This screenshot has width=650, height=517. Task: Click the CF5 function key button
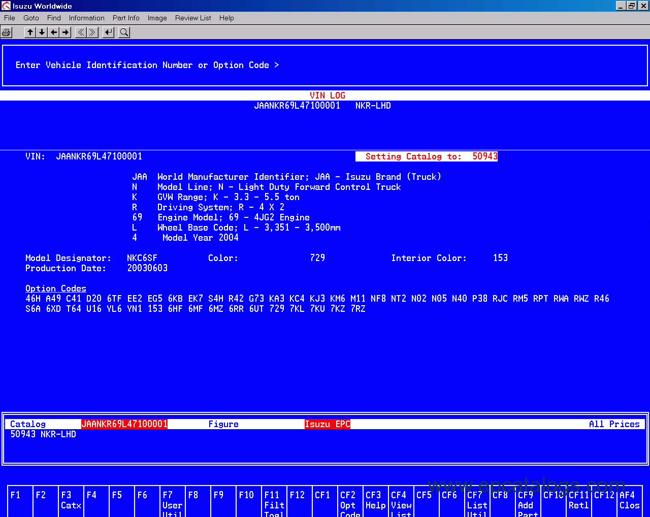[x=427, y=501]
